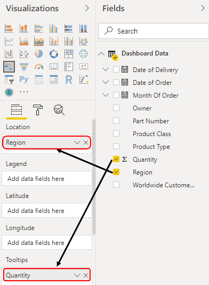
Task: Select the multi-row card visual
Action: (x=68, y=67)
